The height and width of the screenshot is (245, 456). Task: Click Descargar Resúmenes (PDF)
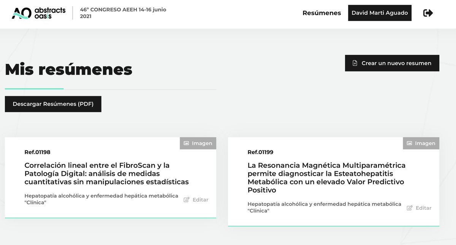pos(53,104)
